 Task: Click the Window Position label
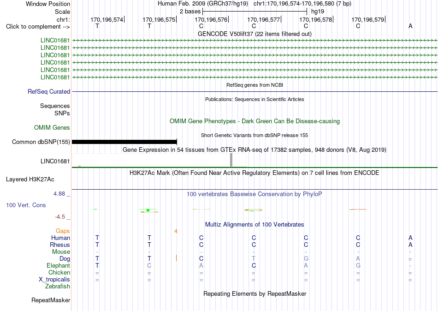pos(48,4)
